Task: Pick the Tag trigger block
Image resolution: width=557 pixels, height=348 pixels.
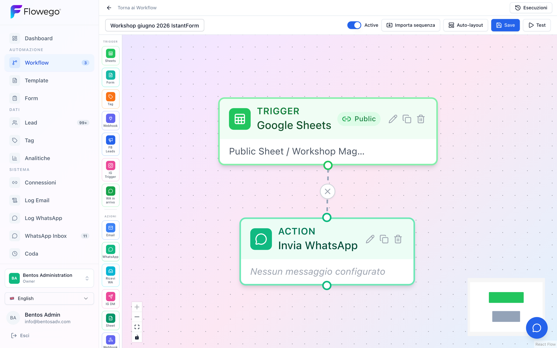Action: (x=111, y=99)
